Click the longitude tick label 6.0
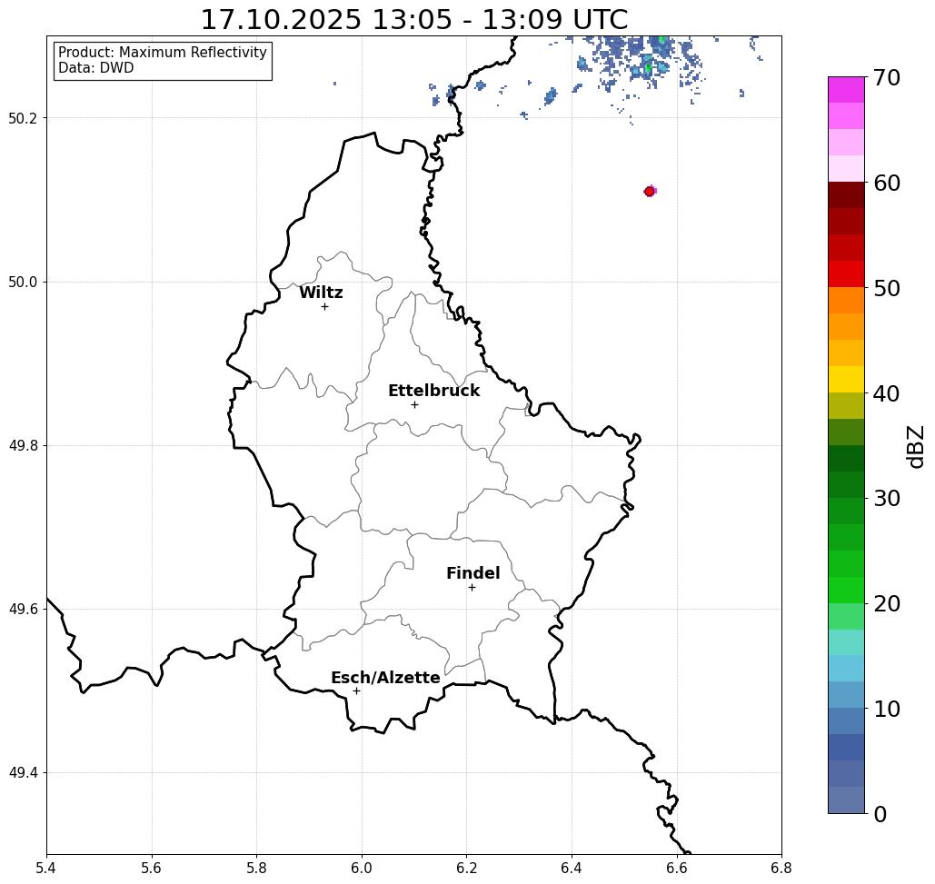This screenshot has height=884, width=935. [362, 868]
